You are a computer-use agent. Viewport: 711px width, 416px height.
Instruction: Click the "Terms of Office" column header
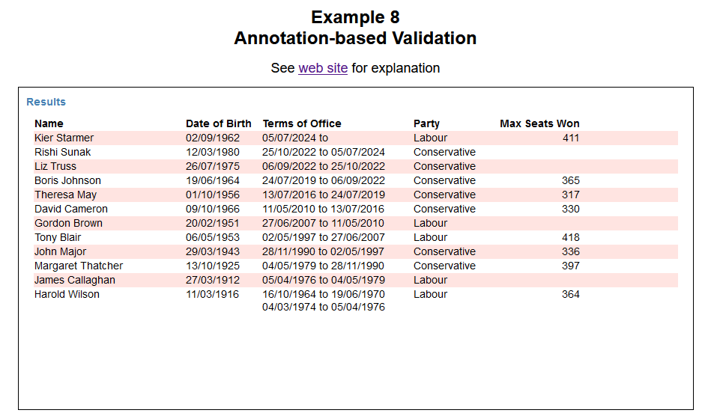click(301, 123)
